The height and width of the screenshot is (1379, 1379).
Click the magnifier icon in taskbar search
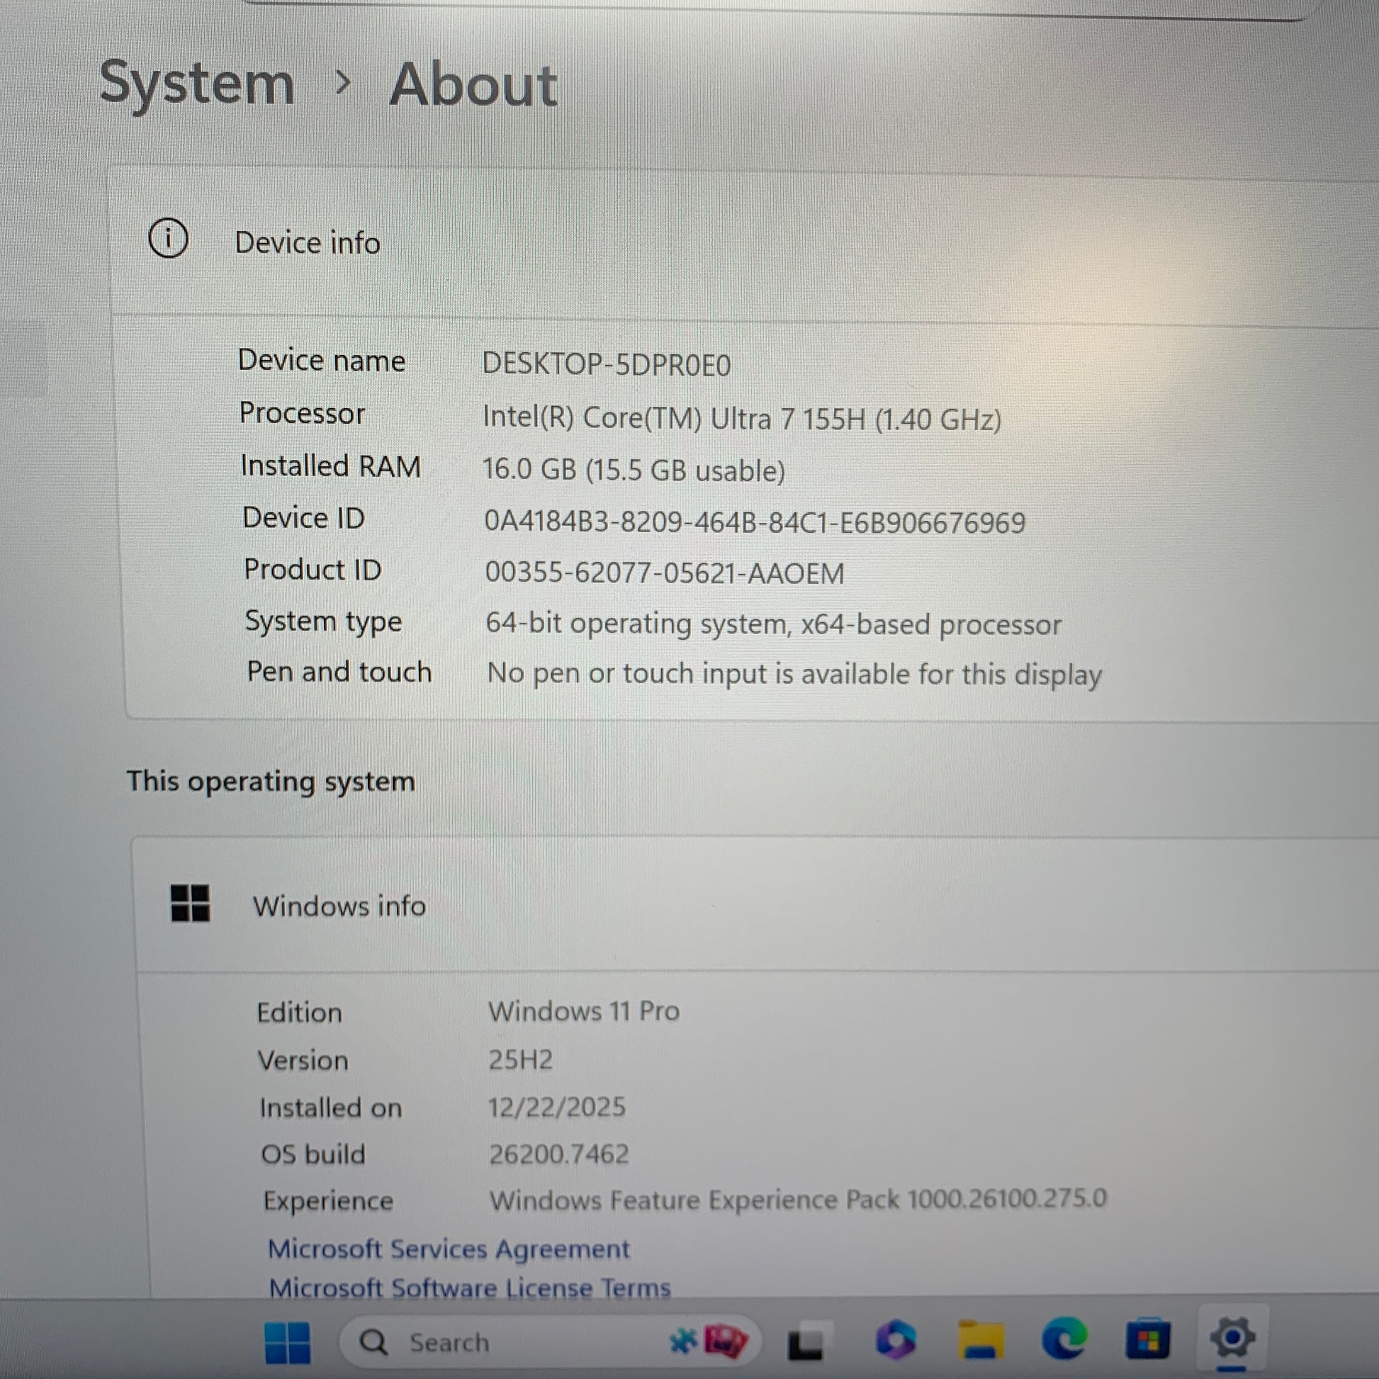pyautogui.click(x=373, y=1343)
